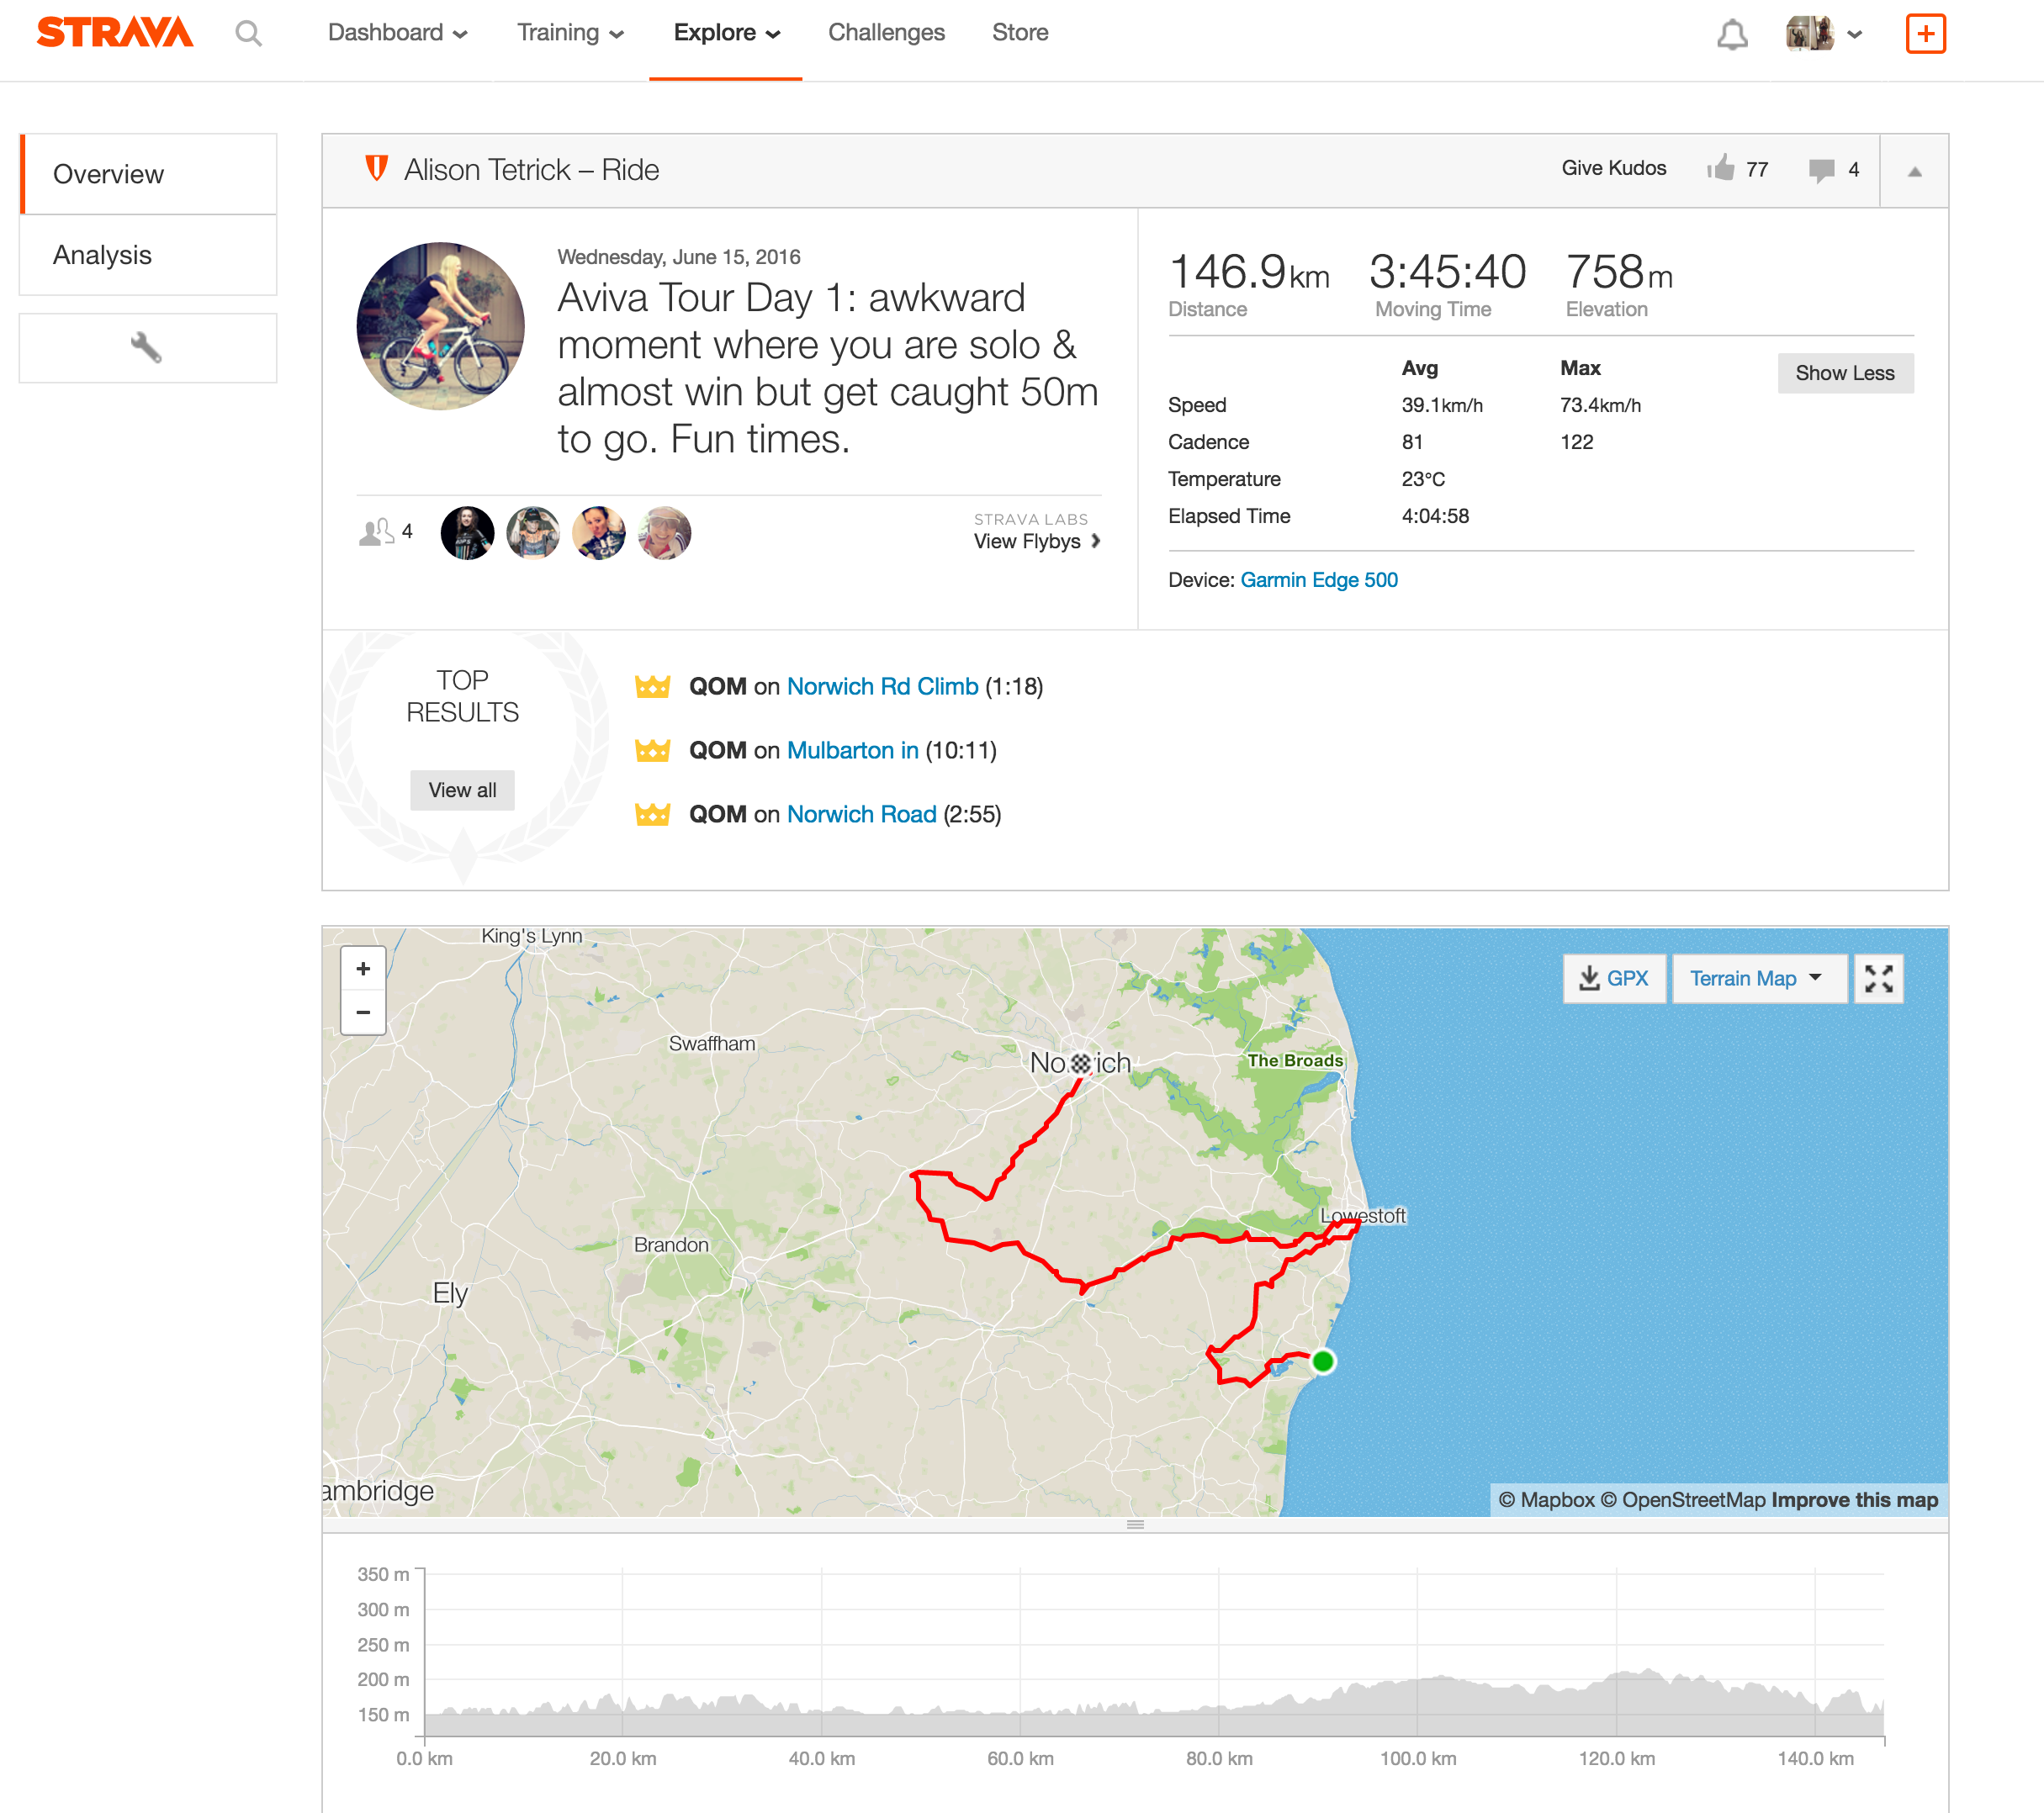
Task: Open the notifications bell
Action: pos(1732,35)
